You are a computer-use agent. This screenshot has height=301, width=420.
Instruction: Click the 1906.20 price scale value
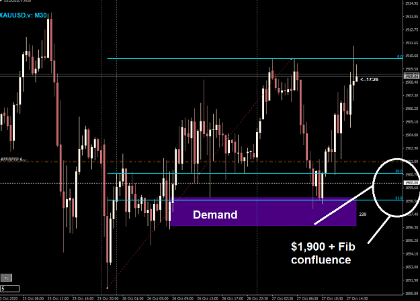(411, 109)
